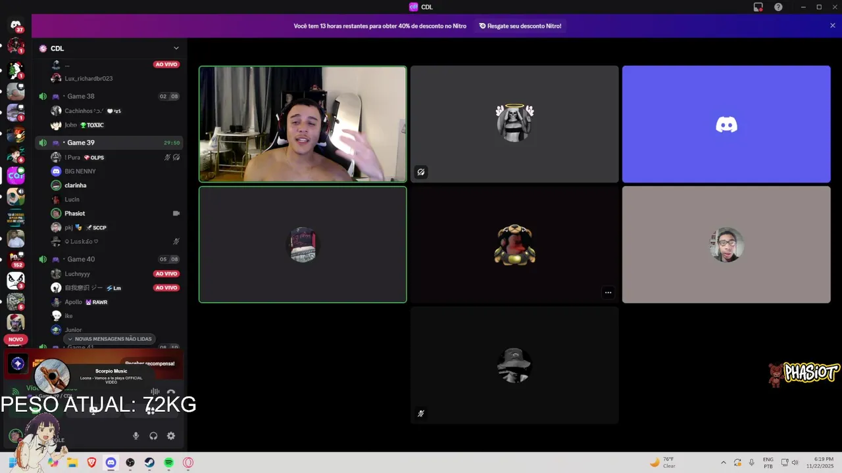842x473 pixels.
Task: Open system volume icon in tray
Action: (x=795, y=462)
